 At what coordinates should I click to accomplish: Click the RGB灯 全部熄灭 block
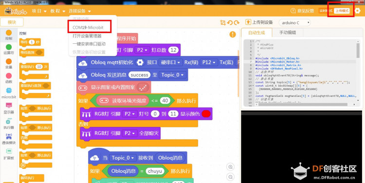click(120, 133)
